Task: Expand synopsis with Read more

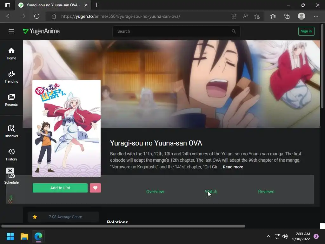Action: [233, 167]
